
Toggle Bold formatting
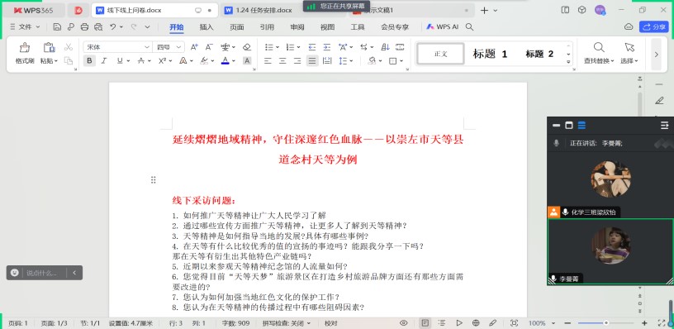tap(89, 61)
